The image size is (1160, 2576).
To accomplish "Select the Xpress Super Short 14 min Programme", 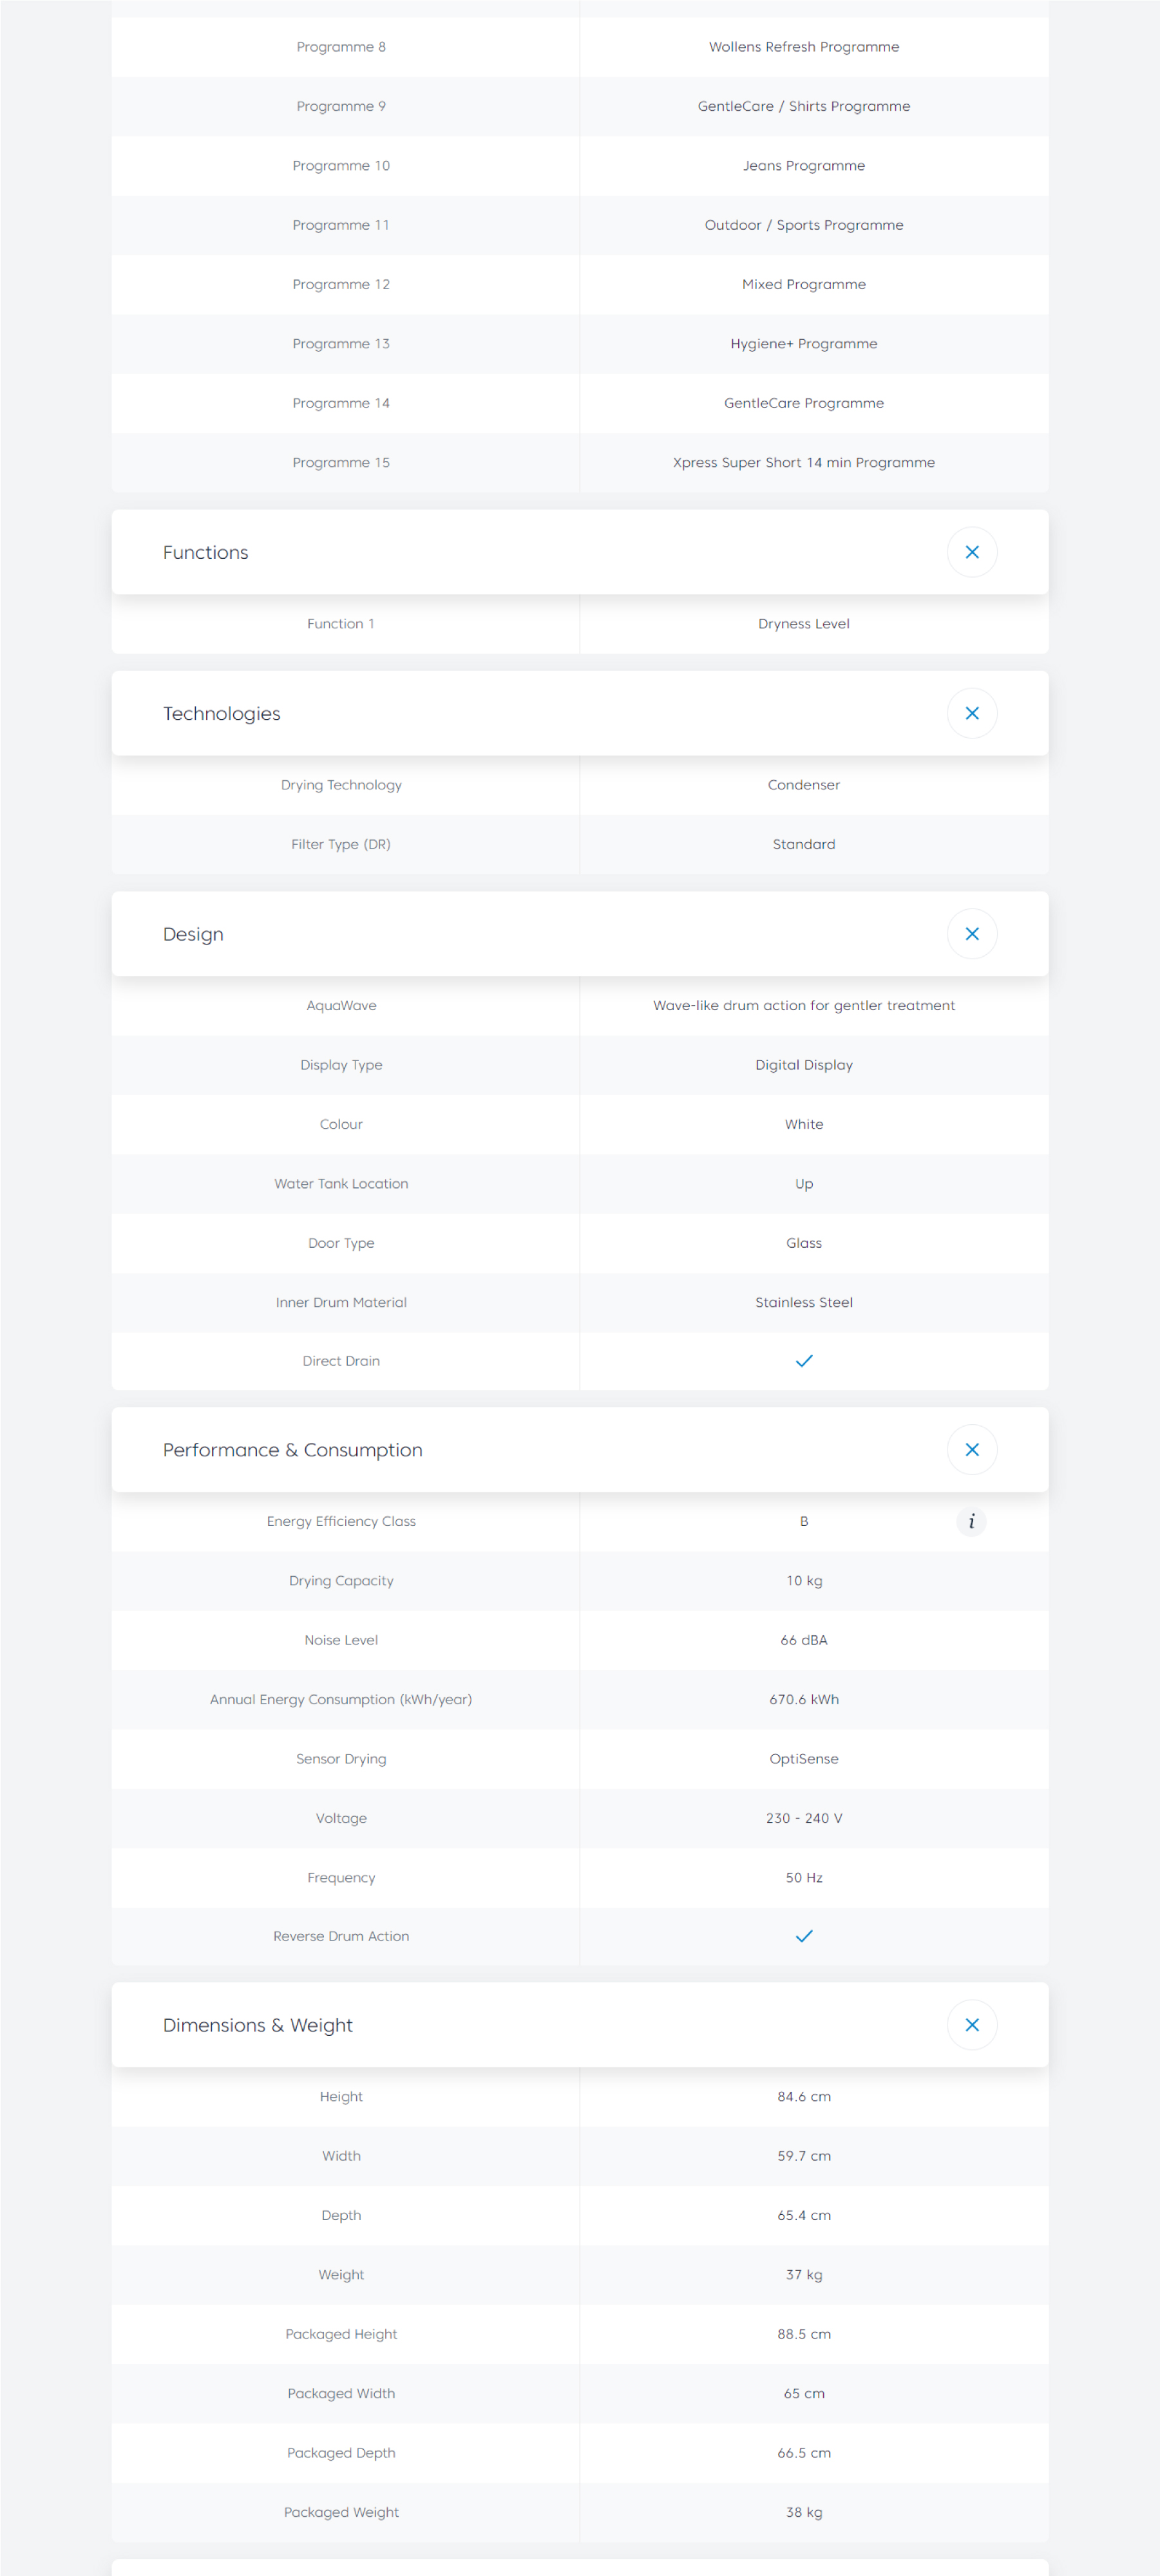I will [804, 463].
